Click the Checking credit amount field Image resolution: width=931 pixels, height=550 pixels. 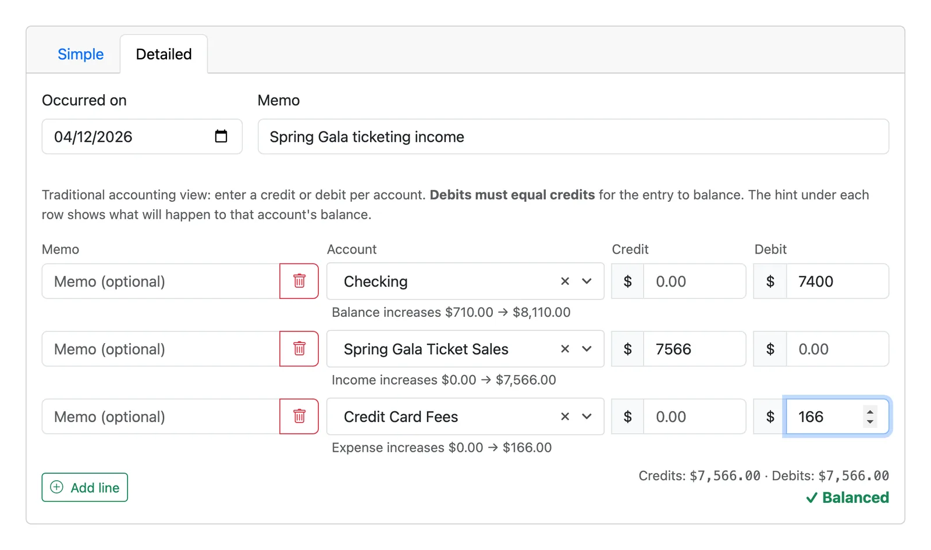[694, 281]
